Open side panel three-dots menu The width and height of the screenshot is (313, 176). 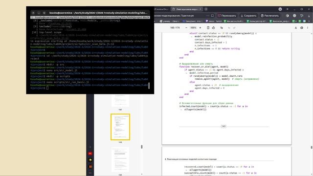(x=90, y=173)
